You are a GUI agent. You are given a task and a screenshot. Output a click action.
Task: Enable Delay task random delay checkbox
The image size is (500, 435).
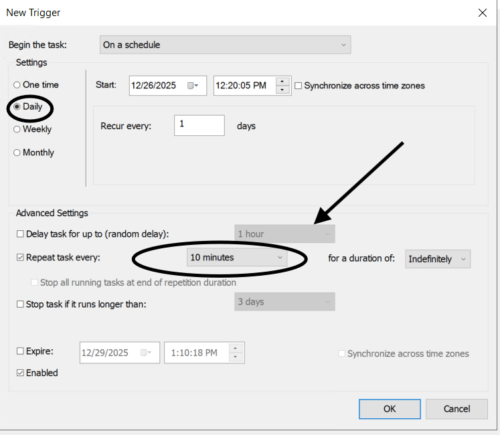pos(20,234)
